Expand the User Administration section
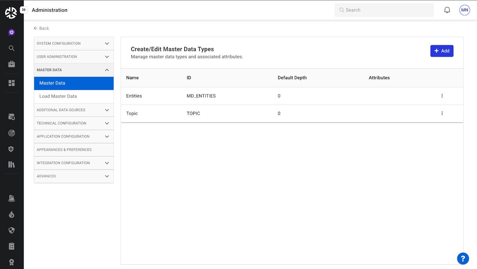Viewport: 477px width, 269px height. (x=74, y=57)
